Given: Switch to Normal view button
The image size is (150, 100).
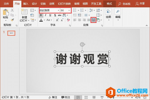Looking at the screenshot, I should point(78,97).
